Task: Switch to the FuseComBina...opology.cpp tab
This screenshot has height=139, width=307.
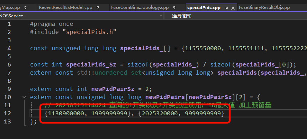Action: (x=140, y=7)
